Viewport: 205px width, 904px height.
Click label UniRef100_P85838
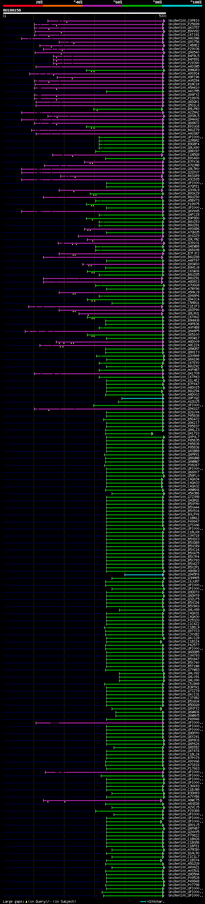[x=184, y=416]
